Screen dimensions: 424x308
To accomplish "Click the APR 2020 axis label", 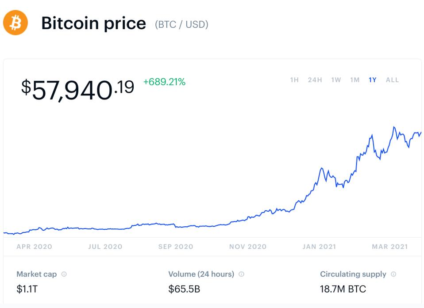I will (34, 247).
